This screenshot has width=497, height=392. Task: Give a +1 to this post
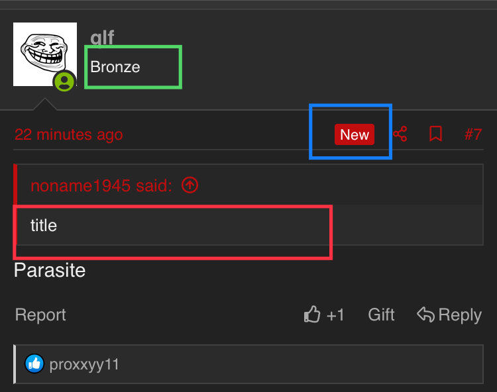click(x=335, y=315)
